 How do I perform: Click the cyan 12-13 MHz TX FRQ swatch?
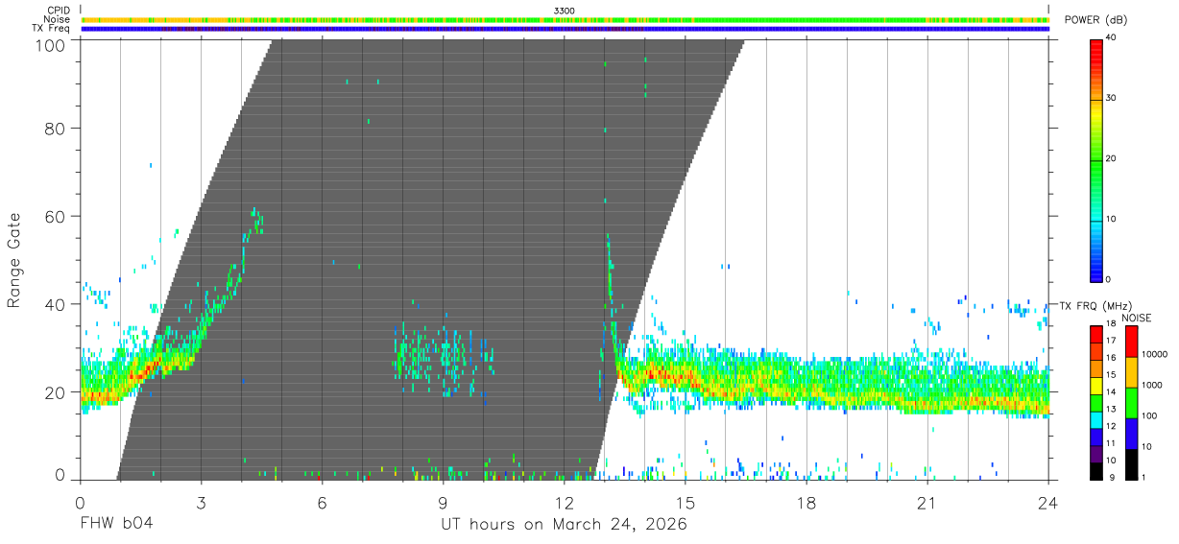(1097, 418)
